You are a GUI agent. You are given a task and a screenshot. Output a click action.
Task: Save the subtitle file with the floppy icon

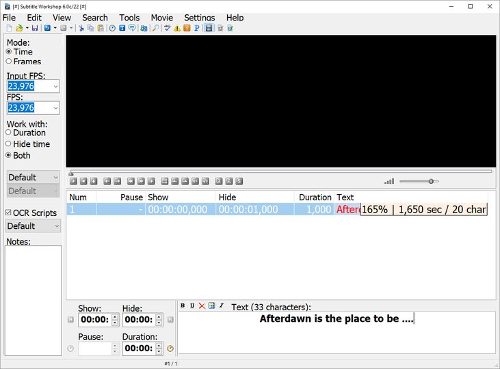[35, 28]
